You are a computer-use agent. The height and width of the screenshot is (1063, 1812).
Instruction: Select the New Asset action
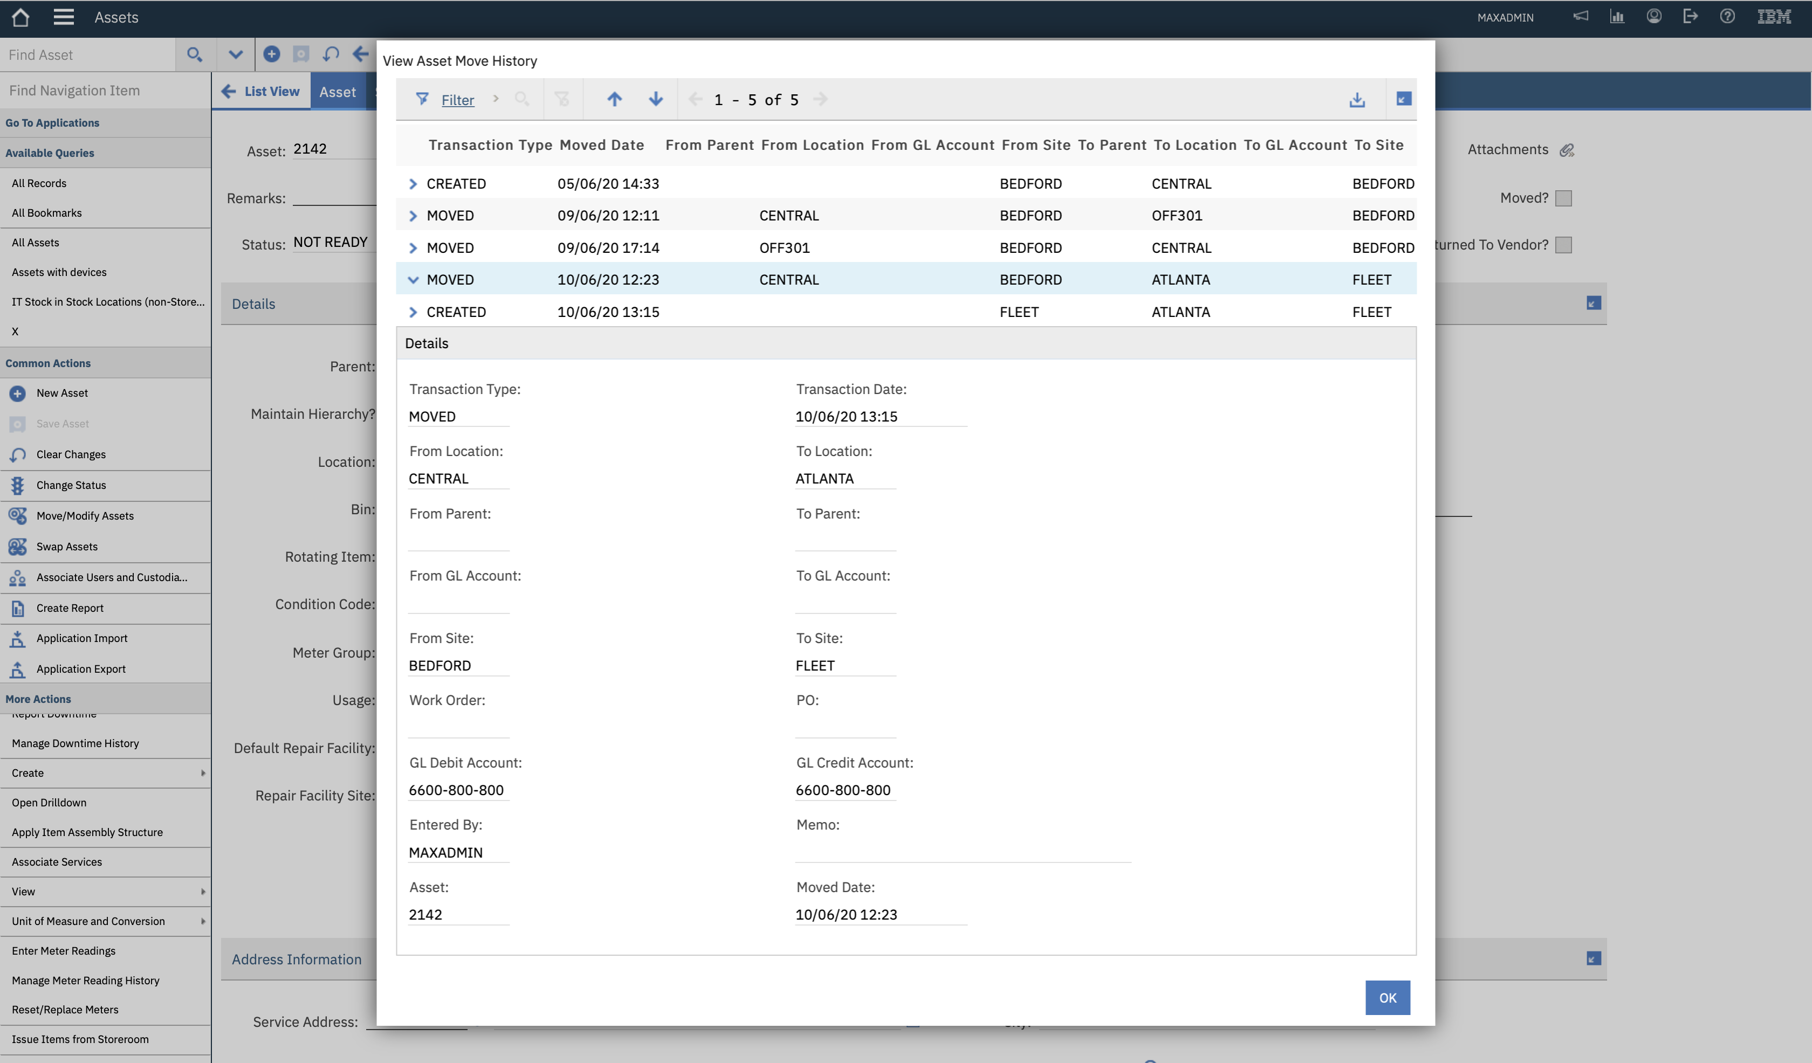point(62,392)
